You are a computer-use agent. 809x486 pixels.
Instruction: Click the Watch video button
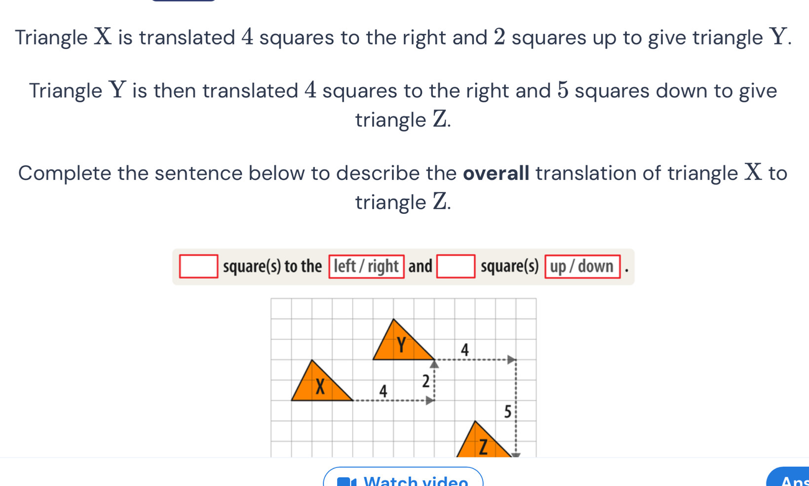(x=403, y=478)
